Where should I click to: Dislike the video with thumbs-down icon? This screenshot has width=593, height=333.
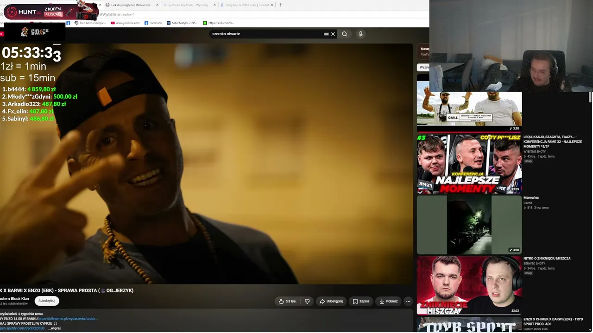pyautogui.click(x=307, y=301)
